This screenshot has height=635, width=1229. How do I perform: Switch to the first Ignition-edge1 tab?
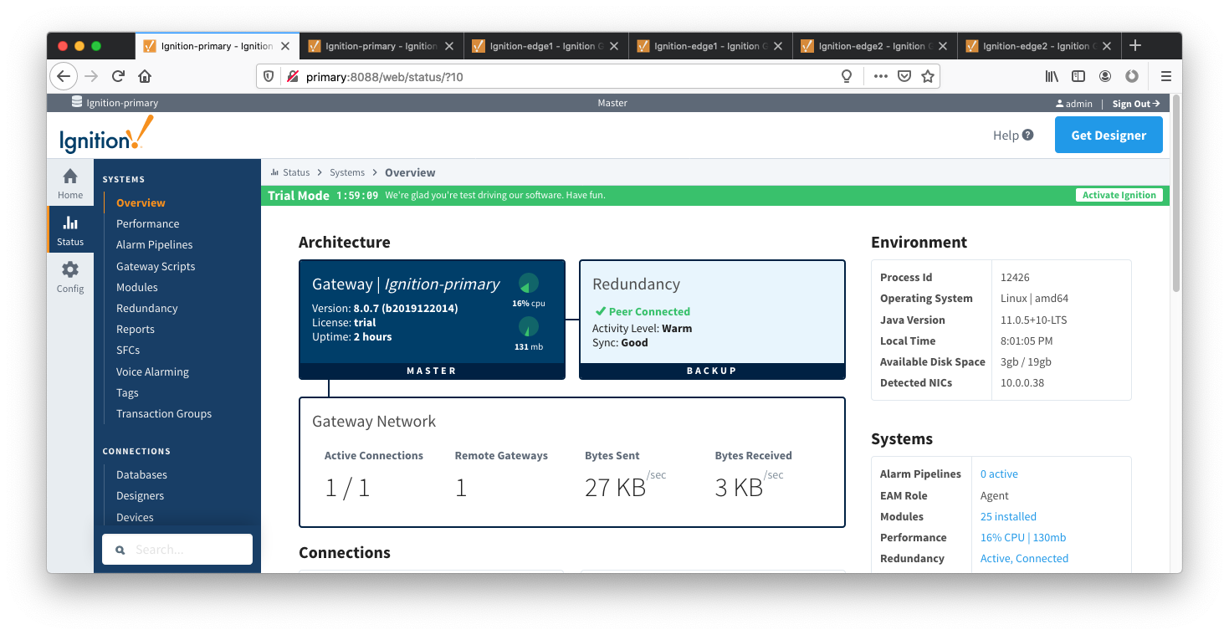(x=545, y=46)
